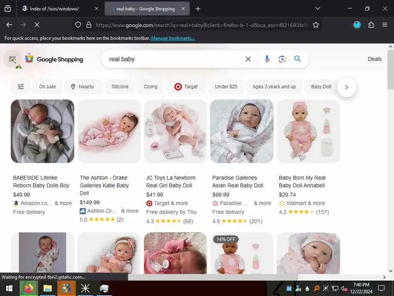
Task: Click the $149.99 Ashton-Drake price
Action: [x=90, y=202]
